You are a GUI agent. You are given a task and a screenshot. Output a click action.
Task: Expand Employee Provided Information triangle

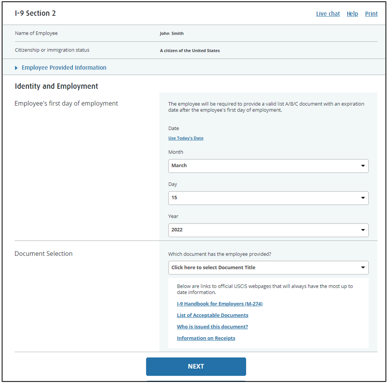[x=17, y=68]
